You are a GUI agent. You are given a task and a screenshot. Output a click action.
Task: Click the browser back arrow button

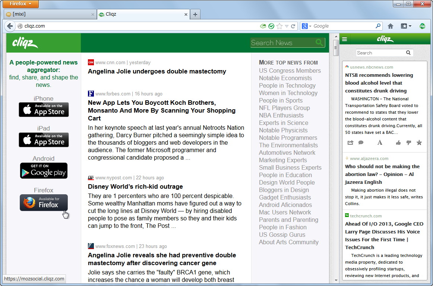pos(10,26)
